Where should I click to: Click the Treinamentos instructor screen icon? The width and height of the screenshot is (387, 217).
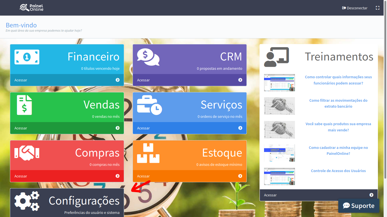tap(277, 57)
